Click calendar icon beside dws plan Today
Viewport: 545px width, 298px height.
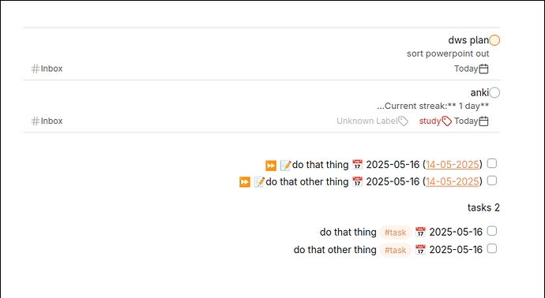483,69
